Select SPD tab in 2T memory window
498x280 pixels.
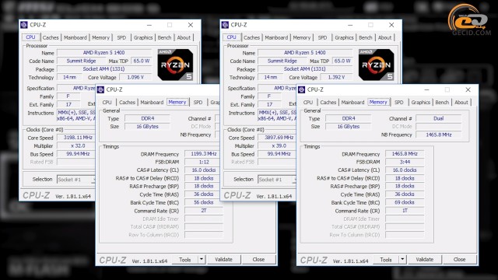coord(198,102)
